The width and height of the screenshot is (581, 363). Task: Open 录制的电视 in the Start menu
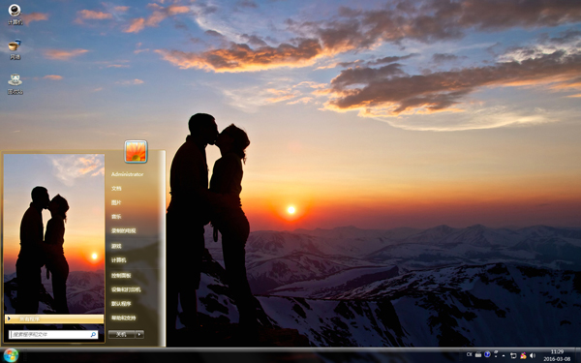pyautogui.click(x=123, y=230)
